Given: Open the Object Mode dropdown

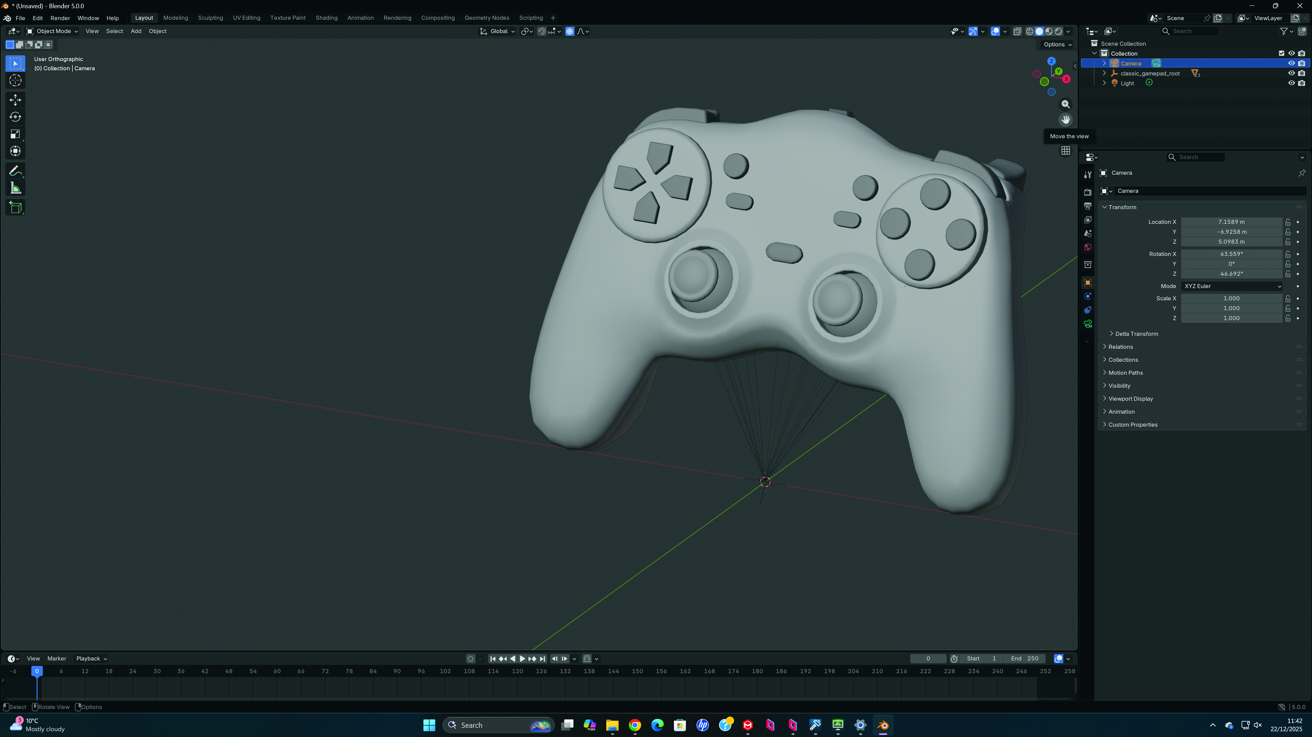Looking at the screenshot, I should (x=51, y=31).
